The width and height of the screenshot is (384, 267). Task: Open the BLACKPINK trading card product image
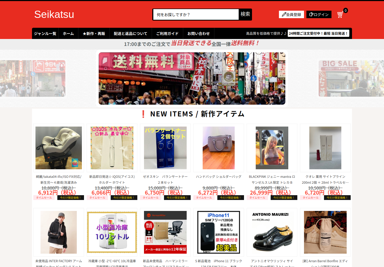tap(272, 148)
